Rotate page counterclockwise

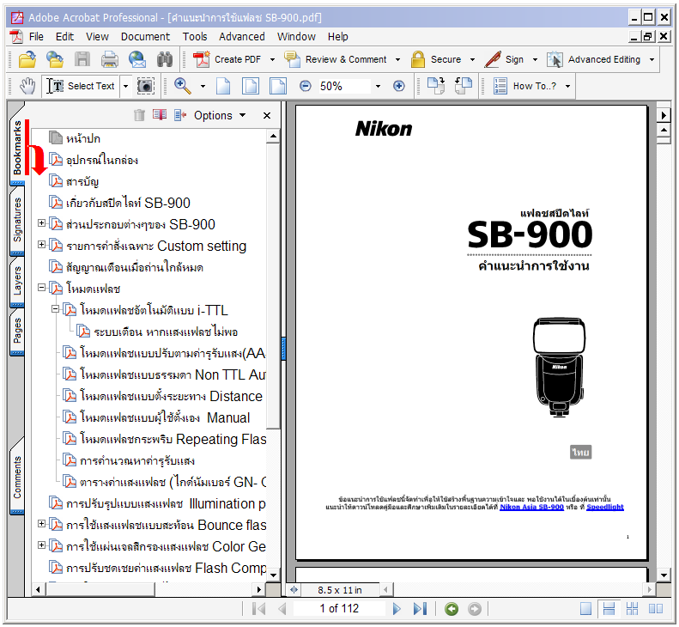pyautogui.click(x=464, y=85)
